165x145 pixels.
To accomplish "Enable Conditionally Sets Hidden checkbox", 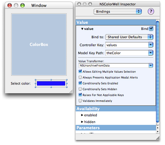I will (80, 89).
